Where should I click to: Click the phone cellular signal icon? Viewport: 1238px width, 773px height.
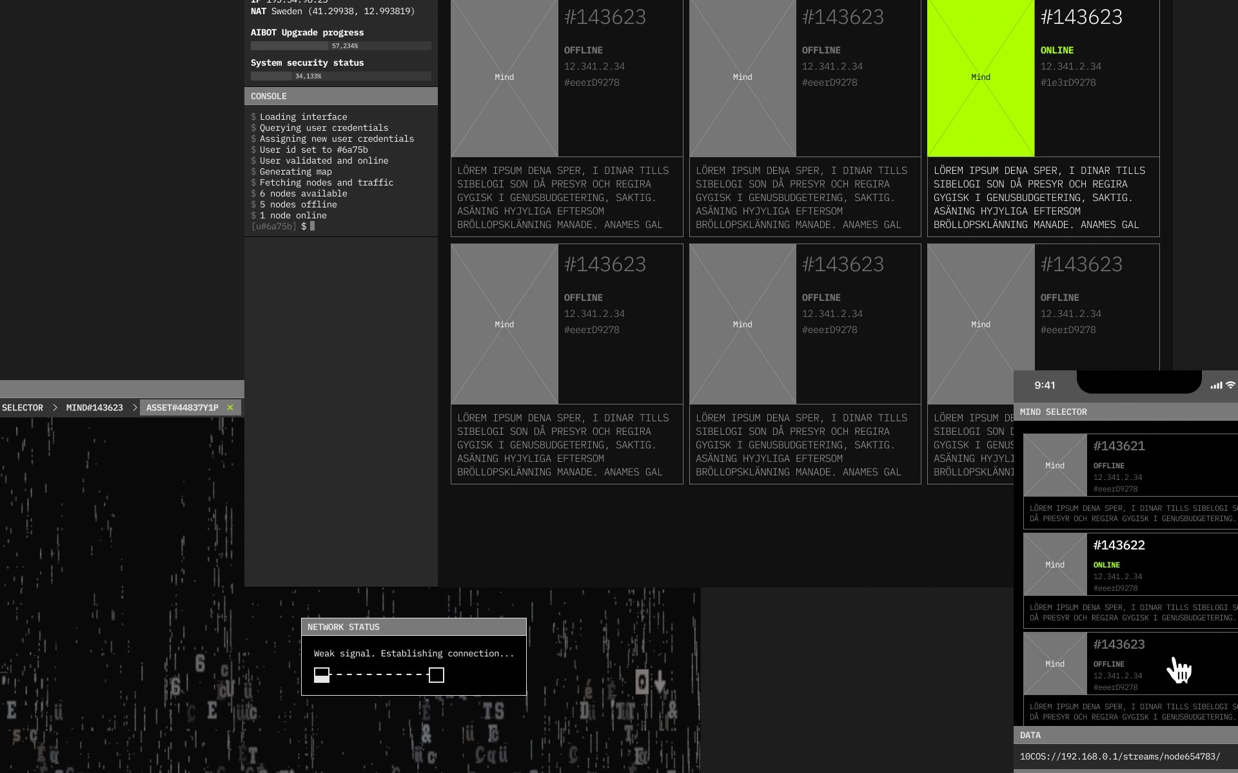tap(1216, 385)
